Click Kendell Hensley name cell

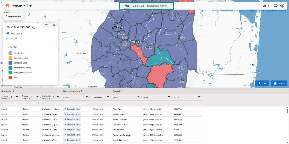(120, 140)
